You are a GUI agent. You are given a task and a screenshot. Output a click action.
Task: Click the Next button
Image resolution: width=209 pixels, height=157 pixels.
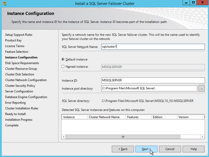pyautogui.click(x=146, y=149)
